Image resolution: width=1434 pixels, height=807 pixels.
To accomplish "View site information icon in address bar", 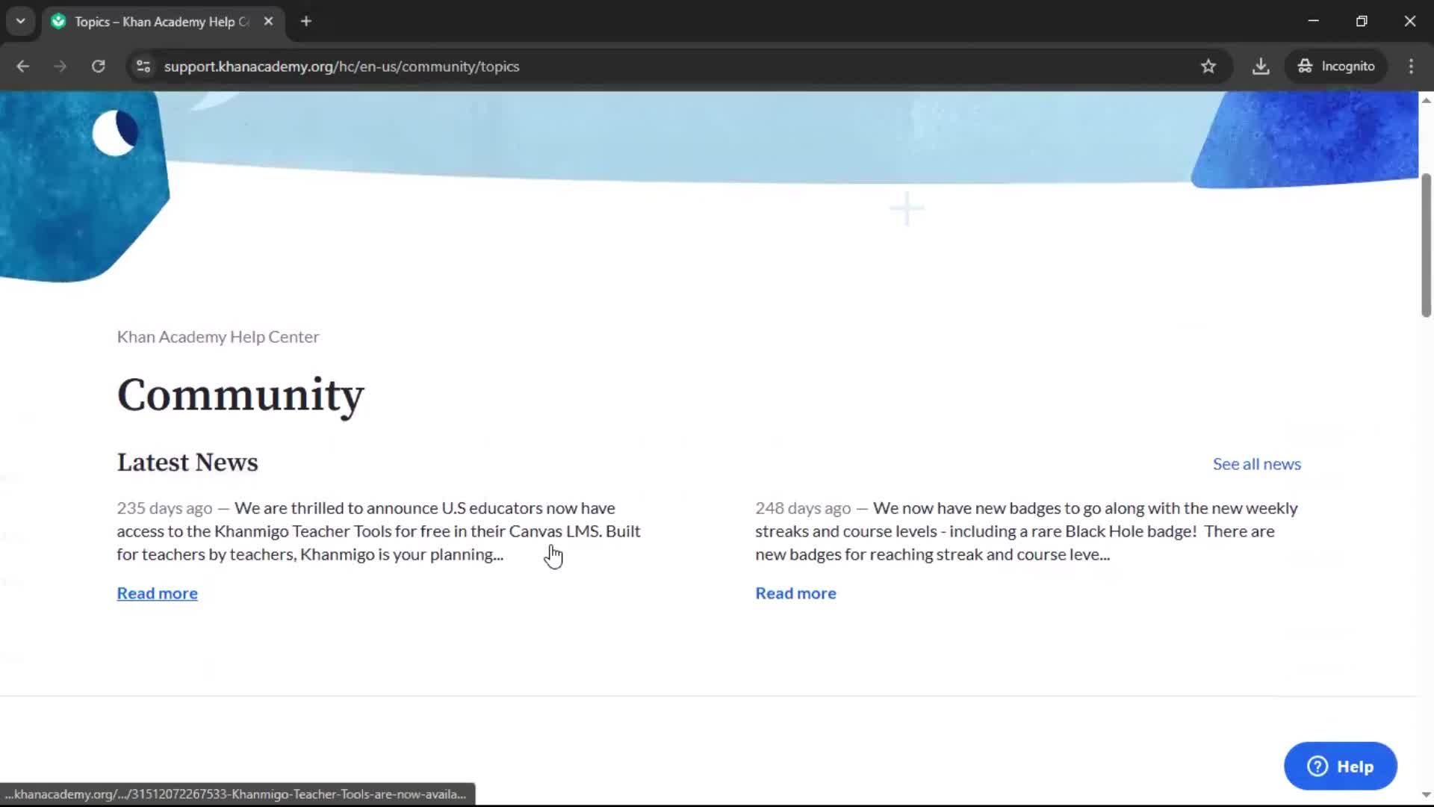I will 143,67.
